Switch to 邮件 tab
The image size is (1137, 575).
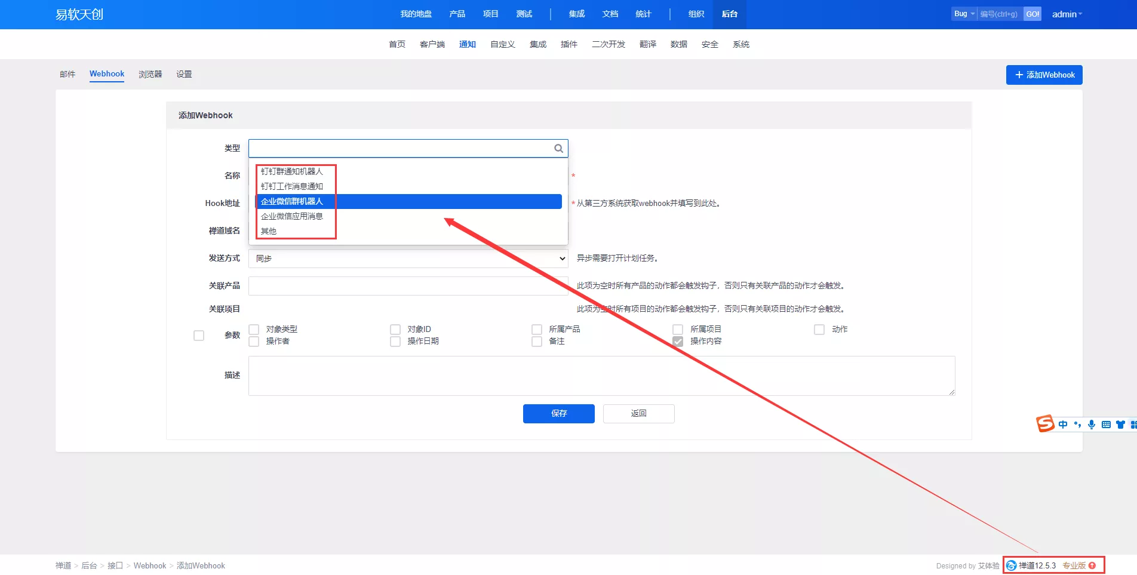[67, 74]
